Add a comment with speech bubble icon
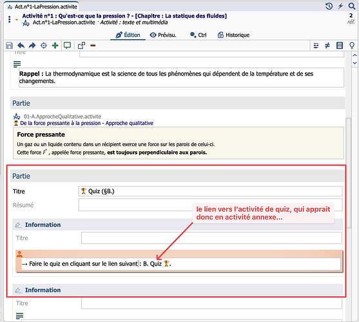The height and width of the screenshot is (322, 359). [67, 46]
